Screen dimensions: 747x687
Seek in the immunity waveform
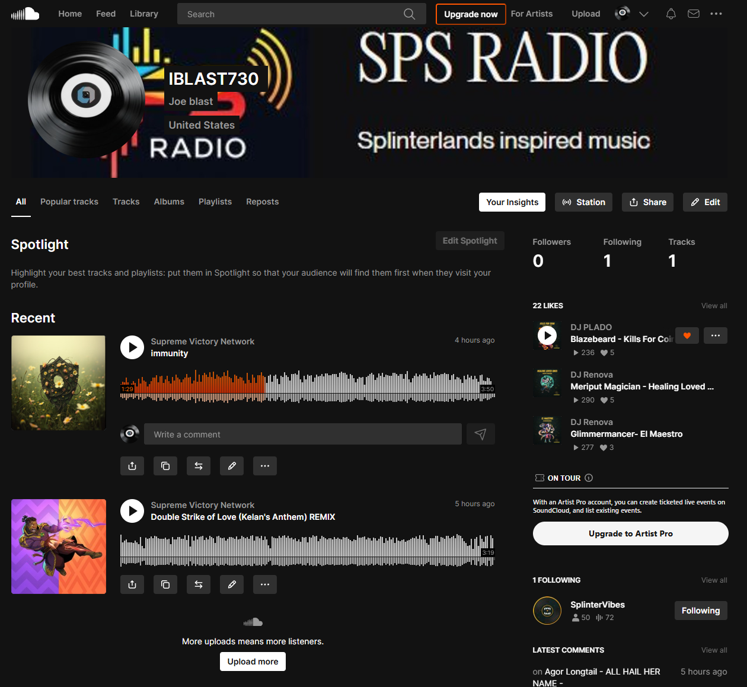308,387
